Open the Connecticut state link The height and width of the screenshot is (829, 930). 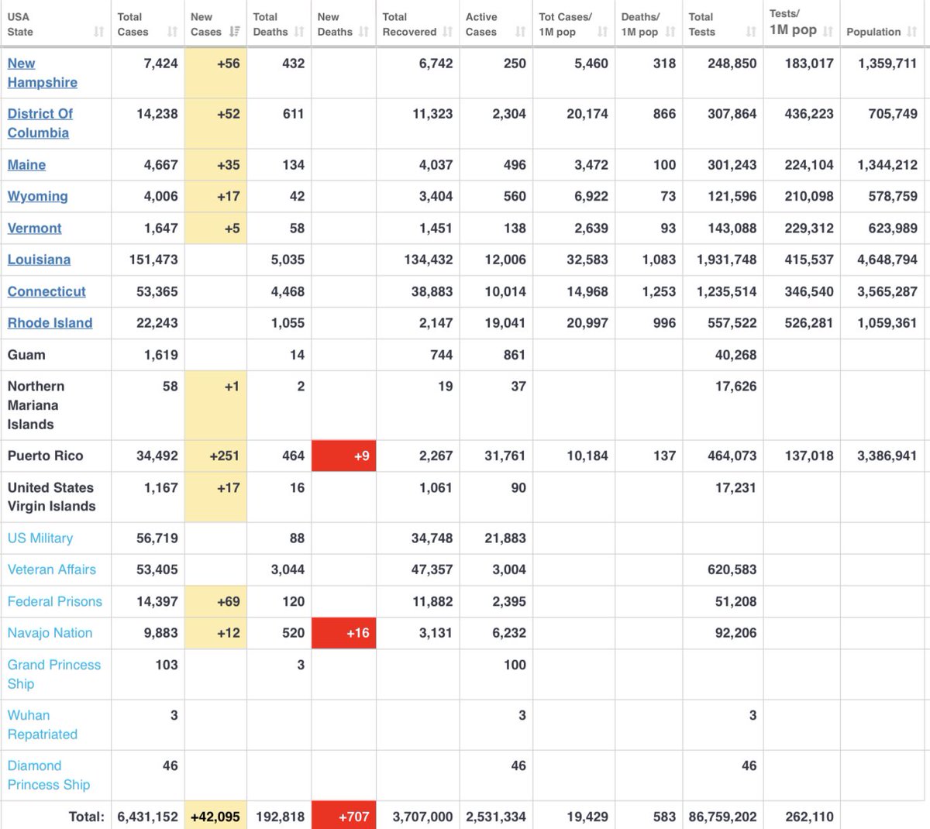(46, 291)
